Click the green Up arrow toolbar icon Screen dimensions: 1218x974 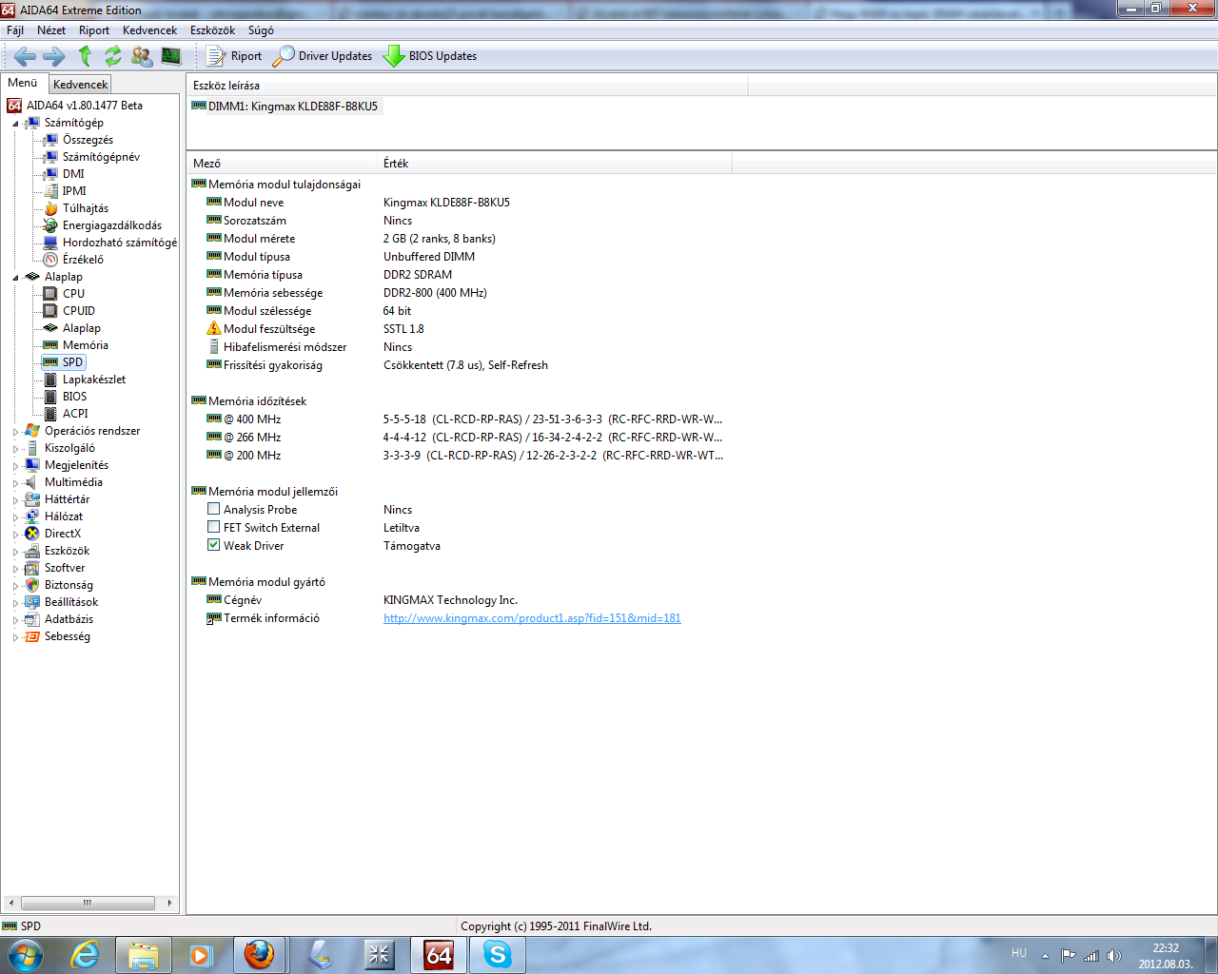click(85, 56)
